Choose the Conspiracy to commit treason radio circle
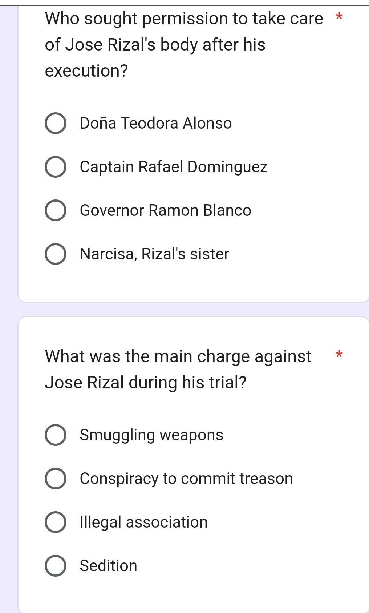 56,479
